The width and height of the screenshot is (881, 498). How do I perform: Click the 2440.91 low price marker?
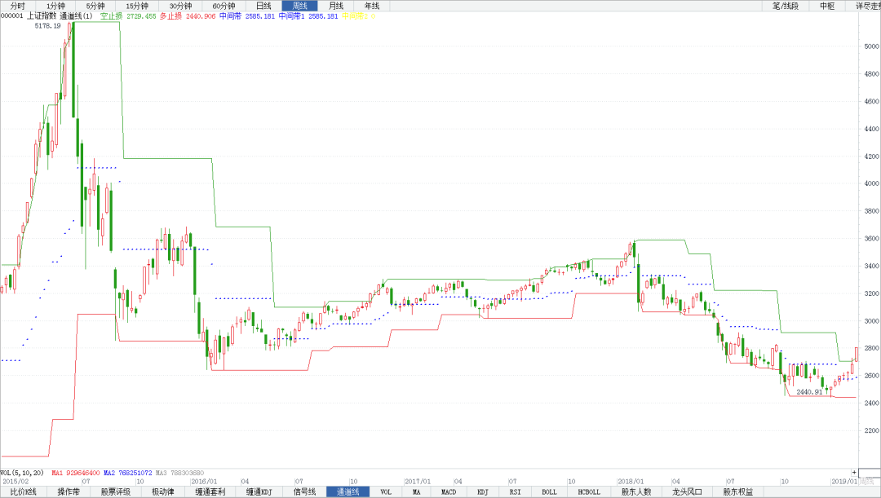[x=808, y=392]
